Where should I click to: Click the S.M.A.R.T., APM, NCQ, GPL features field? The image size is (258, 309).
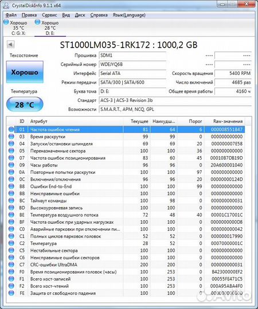[x=175, y=109]
